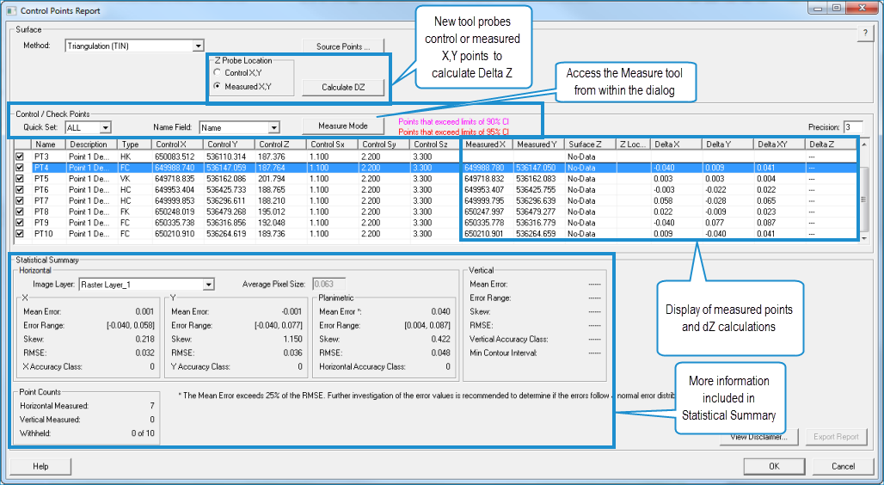Image resolution: width=884 pixels, height=485 pixels.
Task: Select the Control X,Y radio button
Action: coord(218,73)
